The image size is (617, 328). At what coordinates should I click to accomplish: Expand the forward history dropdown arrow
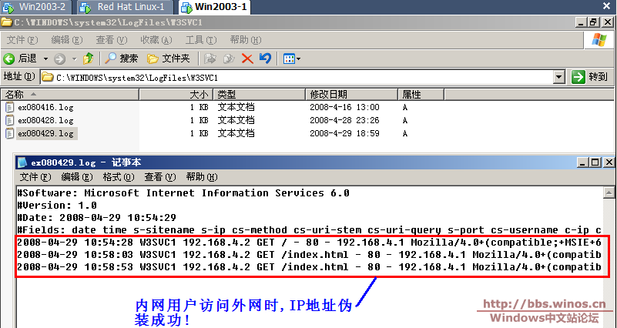coord(74,59)
